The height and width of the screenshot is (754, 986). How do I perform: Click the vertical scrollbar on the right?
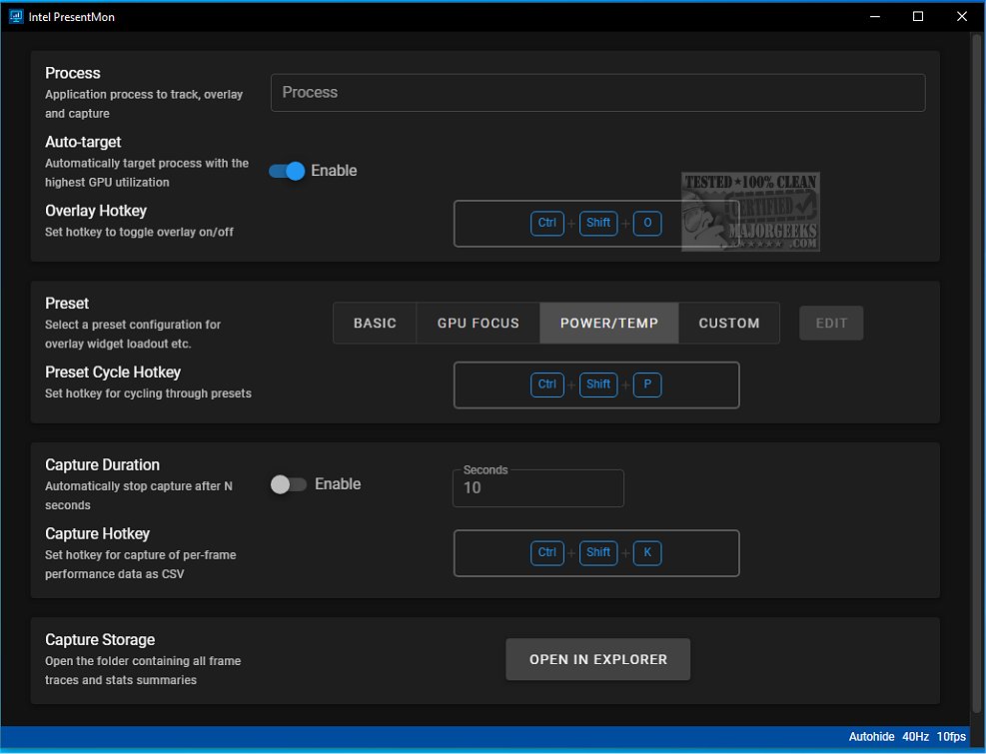pos(977,370)
